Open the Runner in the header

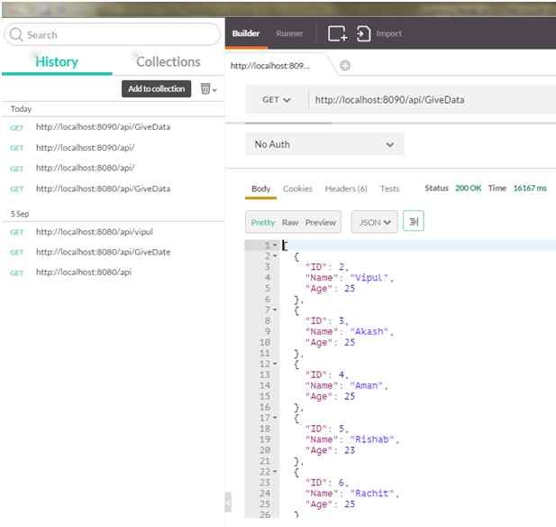(289, 33)
